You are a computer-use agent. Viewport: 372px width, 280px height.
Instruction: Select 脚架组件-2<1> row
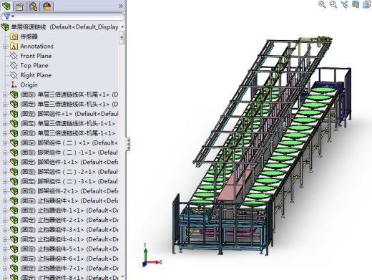(x=69, y=191)
